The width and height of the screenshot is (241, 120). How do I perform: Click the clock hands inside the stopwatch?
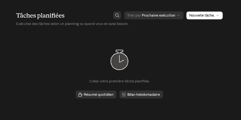click(x=121, y=59)
